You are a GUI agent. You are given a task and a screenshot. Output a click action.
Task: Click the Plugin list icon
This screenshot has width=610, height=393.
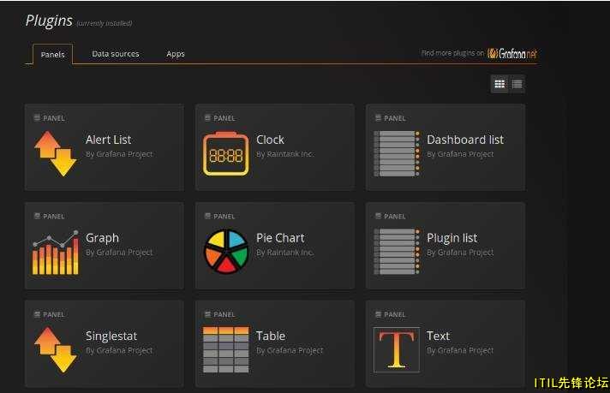coord(397,252)
